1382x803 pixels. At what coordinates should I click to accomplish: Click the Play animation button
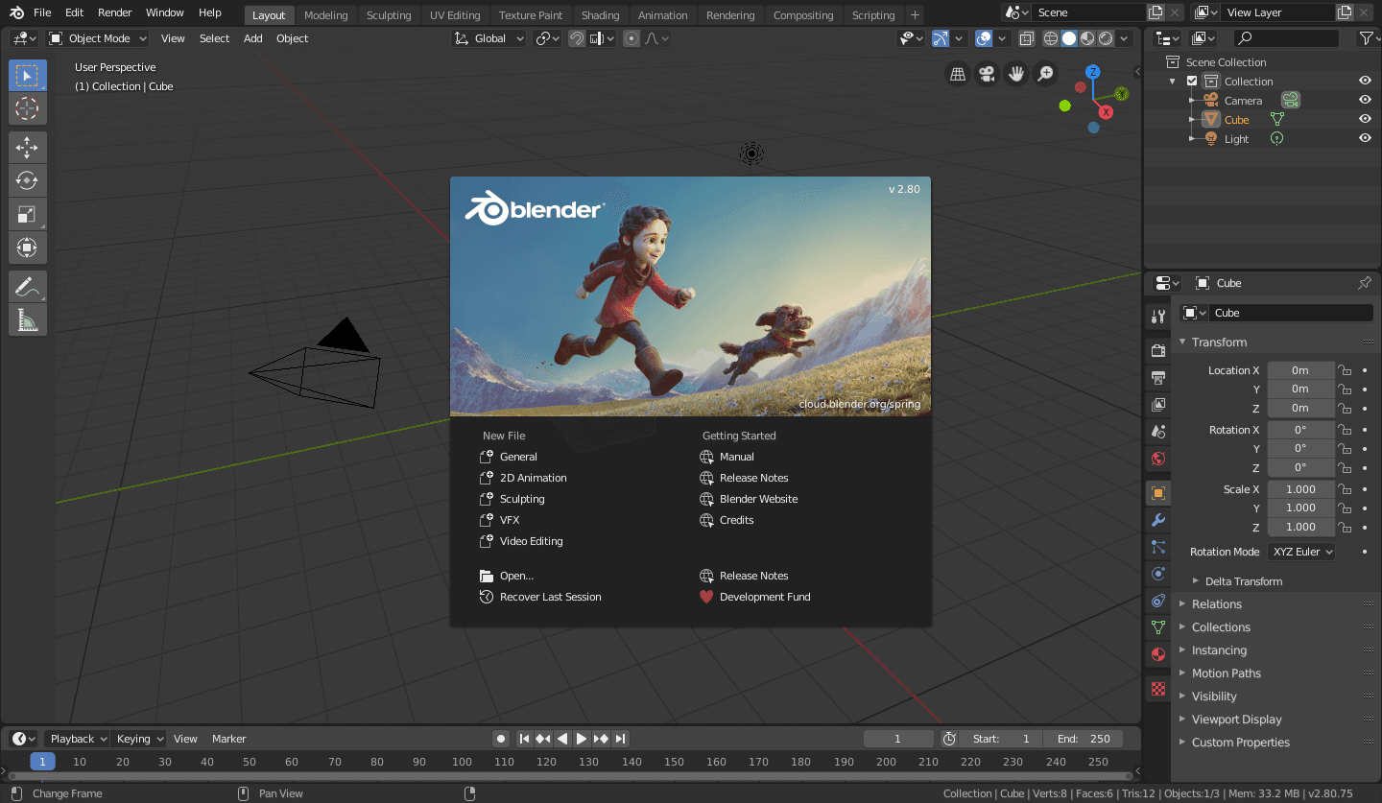coord(582,739)
